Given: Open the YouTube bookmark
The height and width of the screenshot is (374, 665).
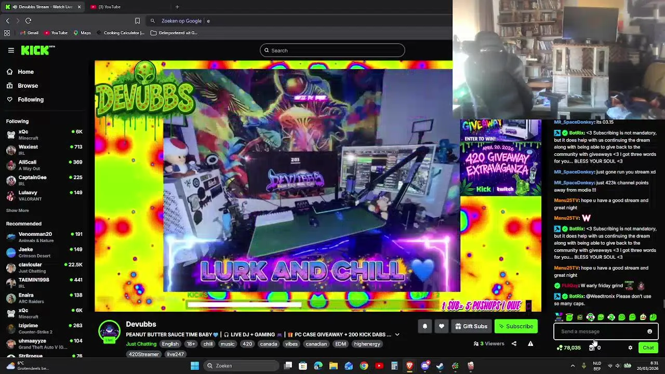Looking at the screenshot, I should [x=56, y=33].
